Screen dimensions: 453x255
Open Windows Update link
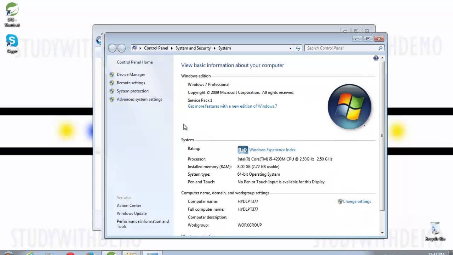pos(132,214)
